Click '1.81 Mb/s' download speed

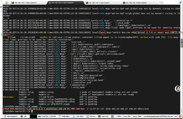click(80, 116)
